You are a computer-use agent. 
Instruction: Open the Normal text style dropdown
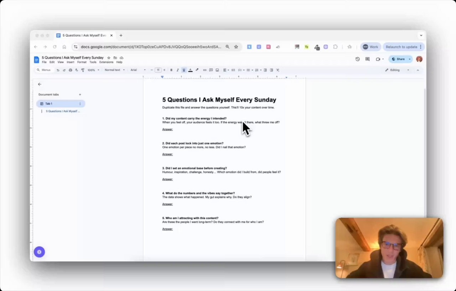click(115, 70)
